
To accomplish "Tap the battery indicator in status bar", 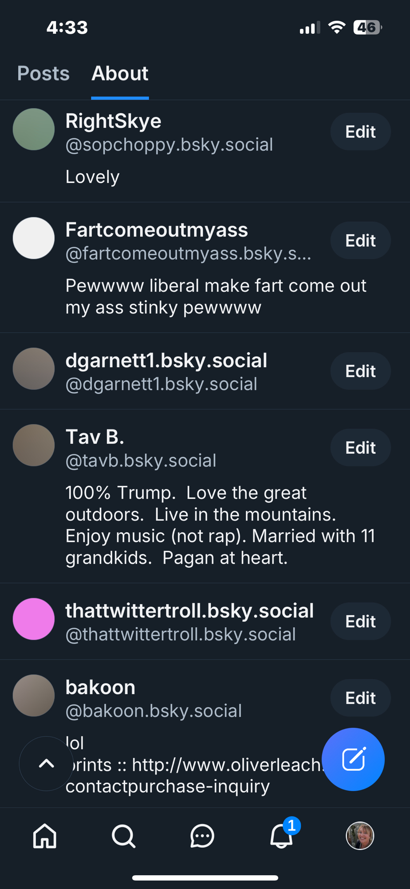I will click(367, 28).
